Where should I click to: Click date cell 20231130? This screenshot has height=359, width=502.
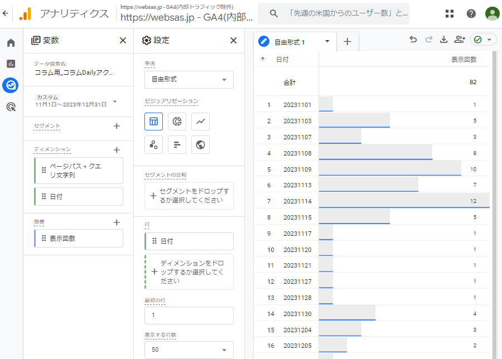click(297, 314)
